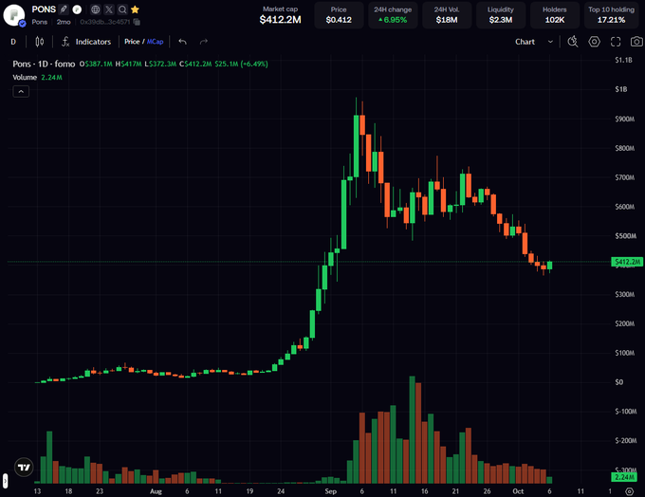The width and height of the screenshot is (645, 497).
Task: Click the Liquidity $2.3M card
Action: click(501, 15)
